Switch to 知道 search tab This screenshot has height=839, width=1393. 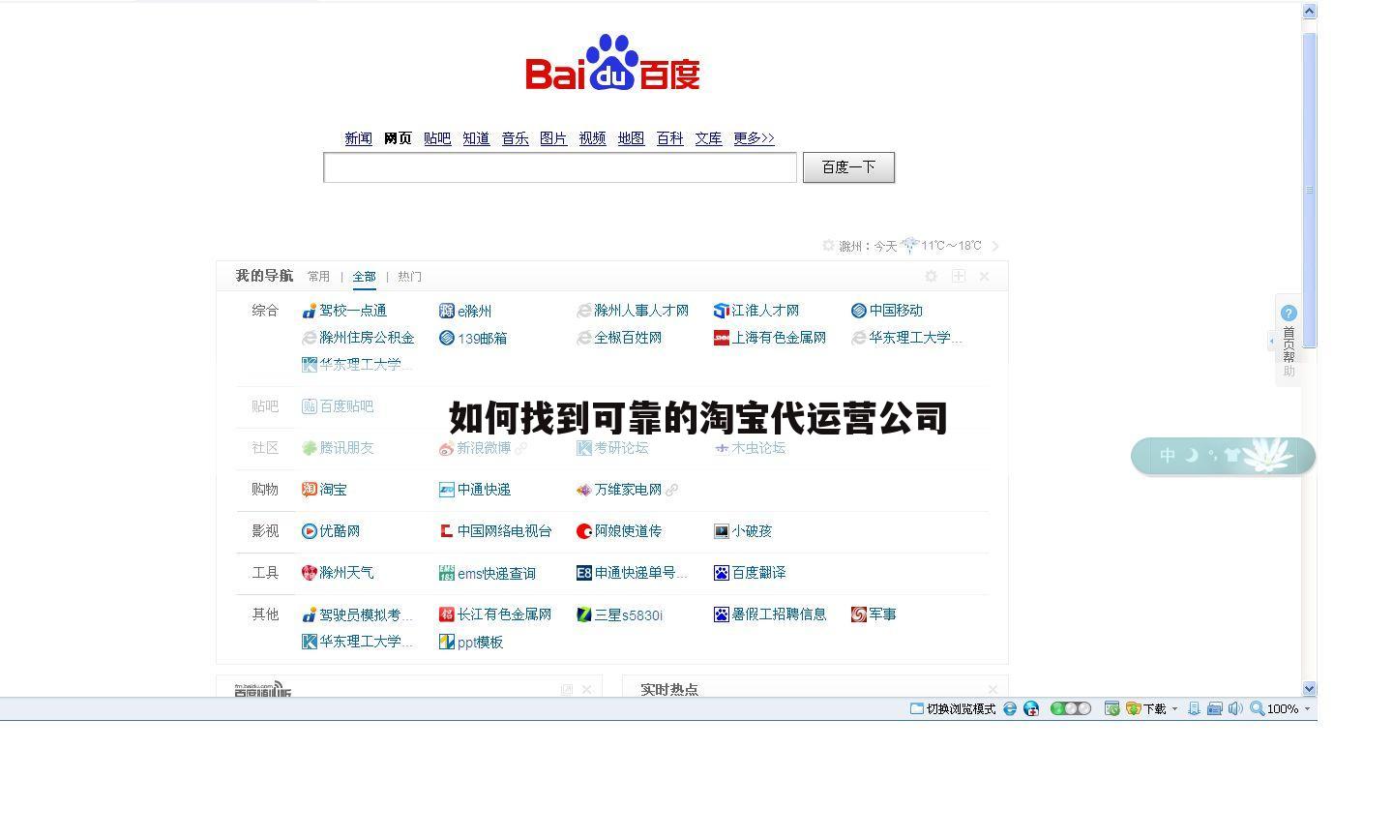tap(476, 138)
